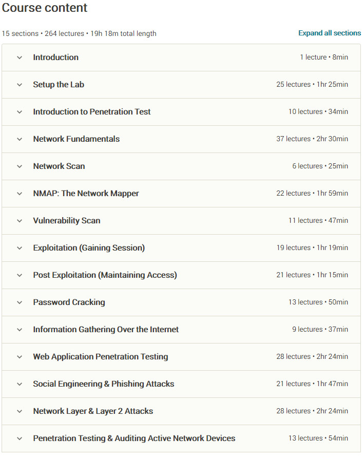Expand Information Gathering Over the Internet
The image size is (364, 458).
tap(181, 330)
